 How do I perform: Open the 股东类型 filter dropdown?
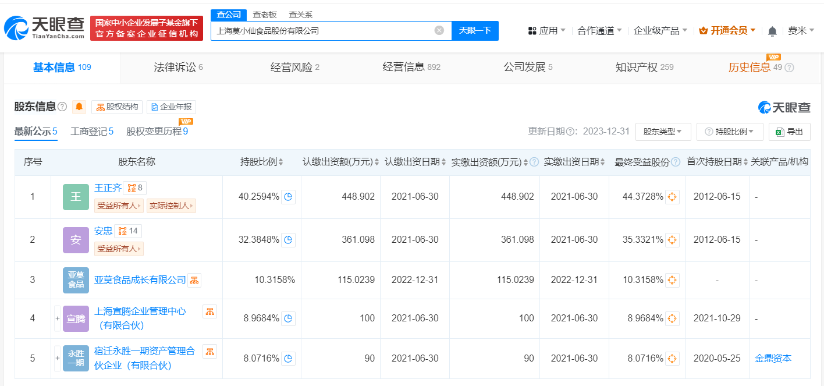(663, 132)
